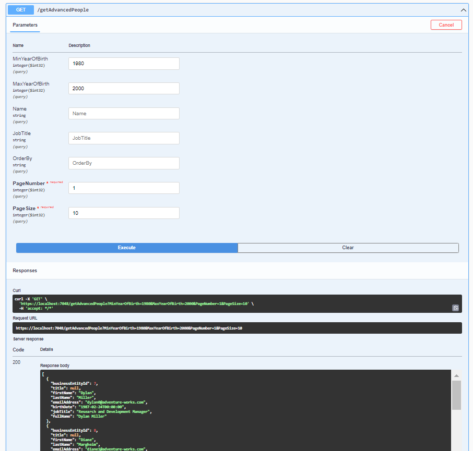Edit the MinYearOfBirth field

tap(124, 64)
